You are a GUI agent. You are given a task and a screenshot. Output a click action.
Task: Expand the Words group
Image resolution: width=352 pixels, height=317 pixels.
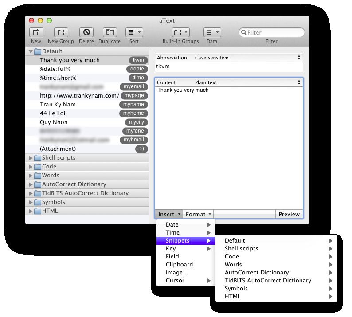tap(31, 176)
